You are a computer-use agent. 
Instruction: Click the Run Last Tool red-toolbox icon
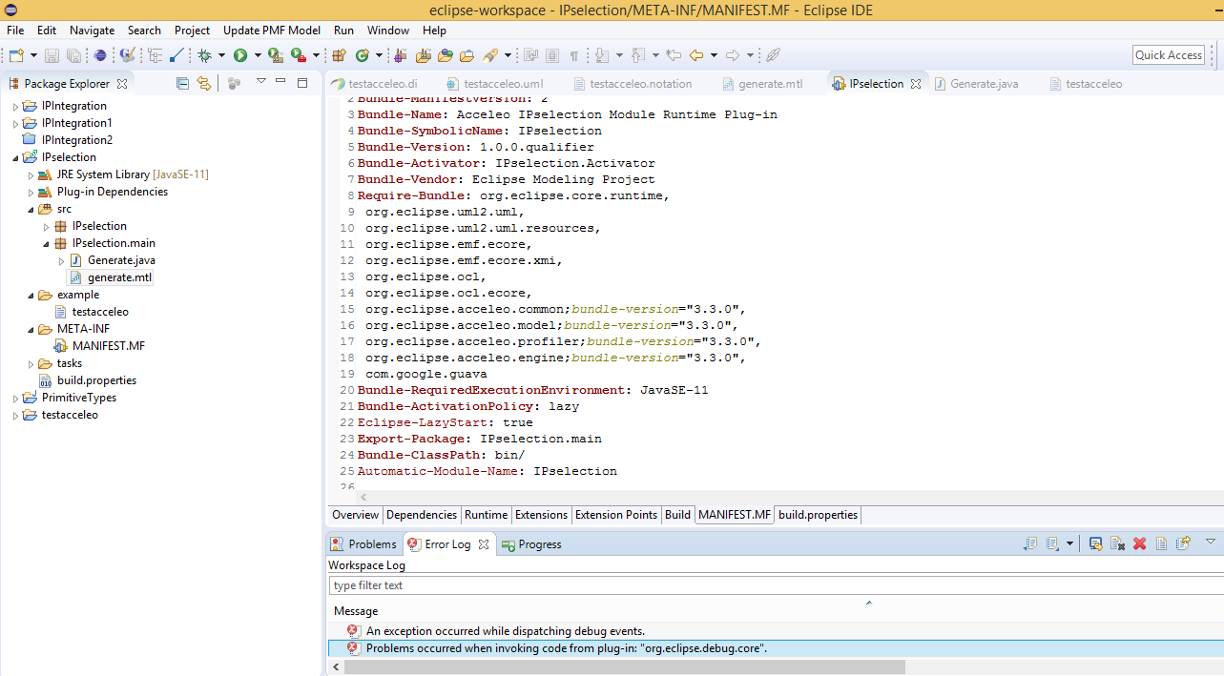[x=298, y=55]
